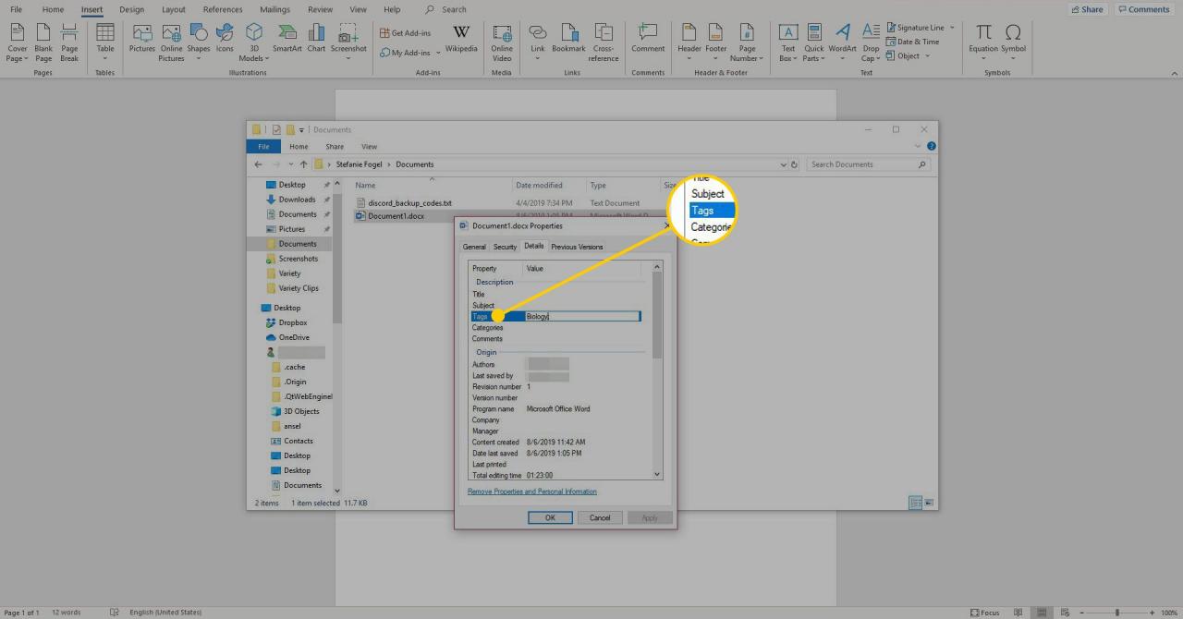This screenshot has height=619, width=1183.
Task: Insert Pictures from the ribbon
Action: click(142, 39)
